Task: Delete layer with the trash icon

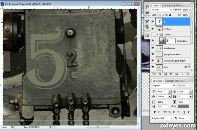Action: pyautogui.click(x=187, y=74)
